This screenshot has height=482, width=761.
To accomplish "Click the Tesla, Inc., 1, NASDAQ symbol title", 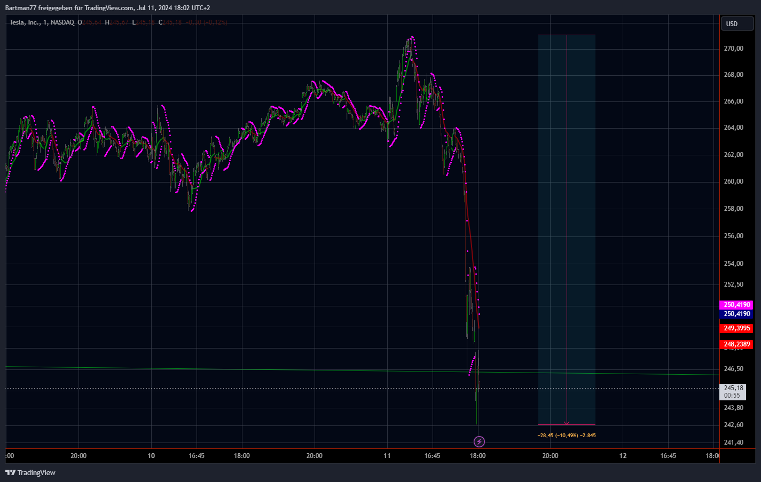I will tap(42, 22).
